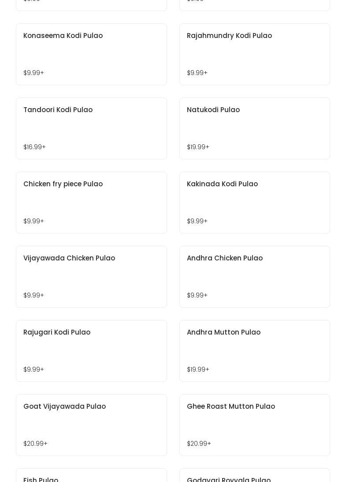The image size is (346, 482).
Task: Click $19.99+ price under Andhra Mutton Pulao
Action: [198, 369]
